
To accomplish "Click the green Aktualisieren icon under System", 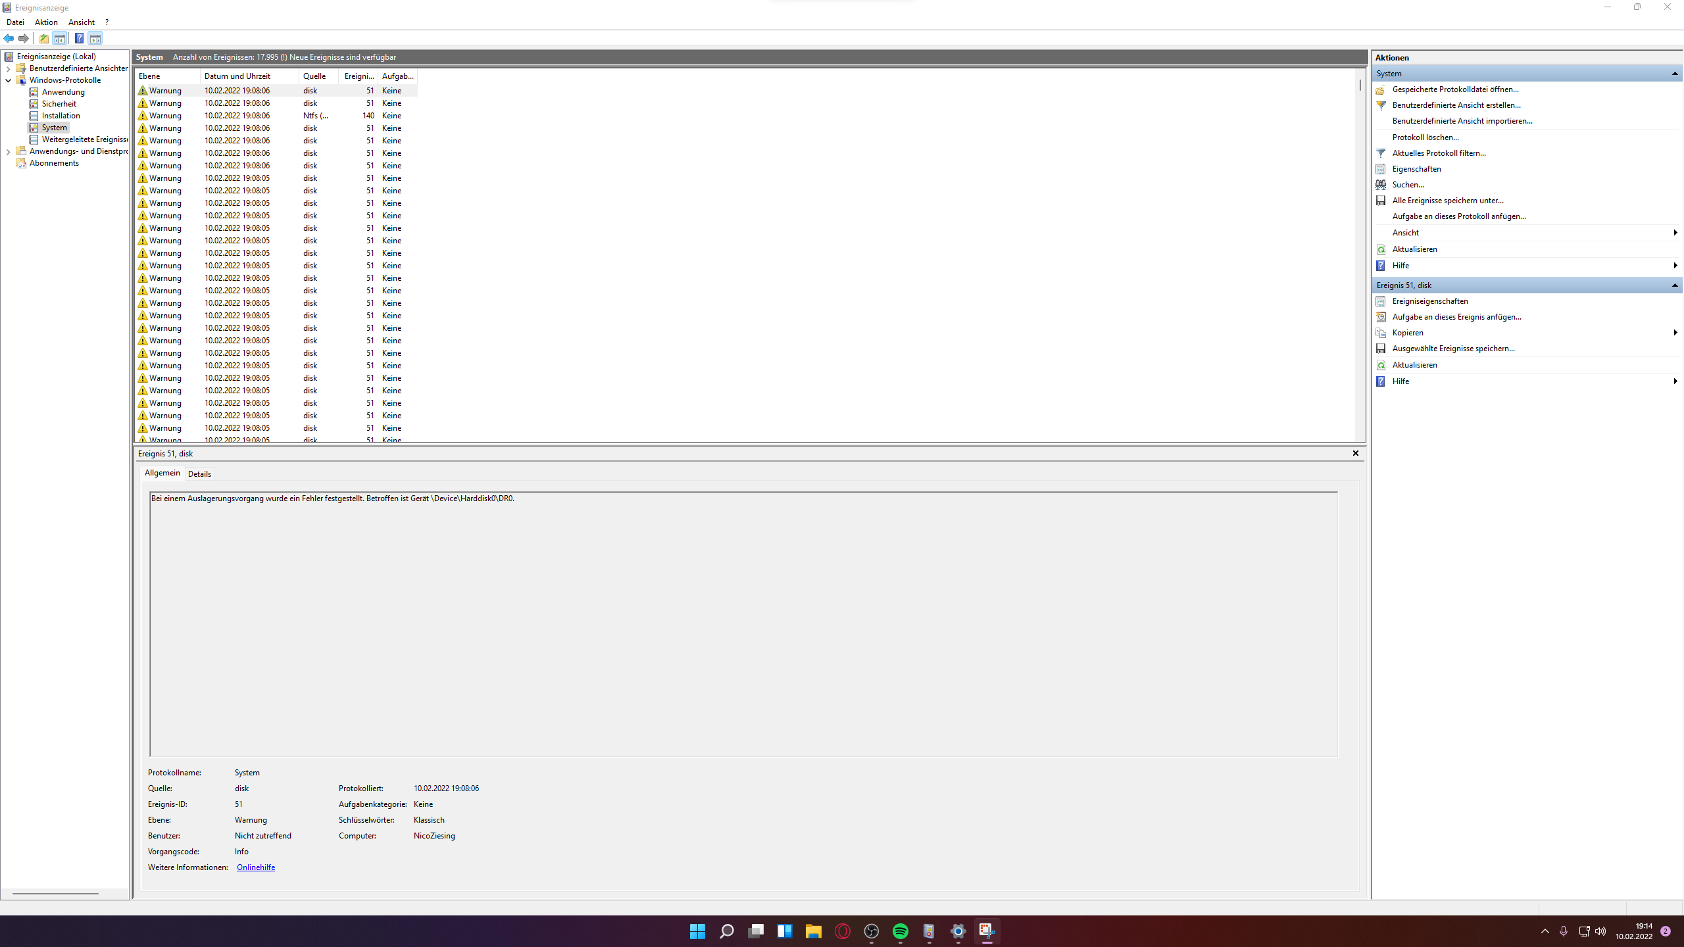I will click(x=1381, y=249).
